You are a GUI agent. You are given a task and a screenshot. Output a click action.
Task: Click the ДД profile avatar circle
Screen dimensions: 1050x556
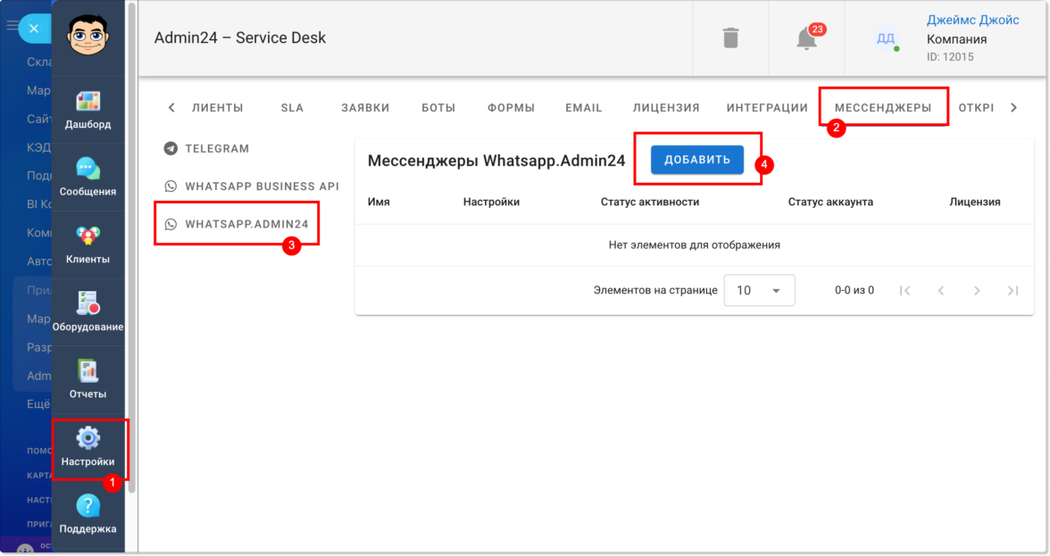[886, 38]
